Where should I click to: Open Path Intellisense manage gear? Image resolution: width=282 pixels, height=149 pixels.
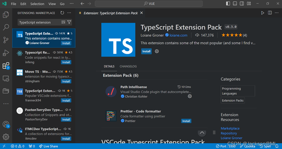pos(190,96)
